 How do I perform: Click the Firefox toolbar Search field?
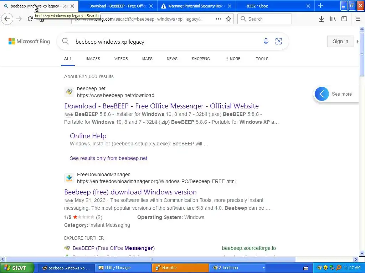[x=264, y=19]
